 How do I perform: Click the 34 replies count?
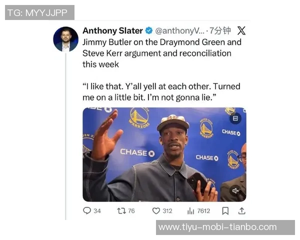click(x=97, y=211)
